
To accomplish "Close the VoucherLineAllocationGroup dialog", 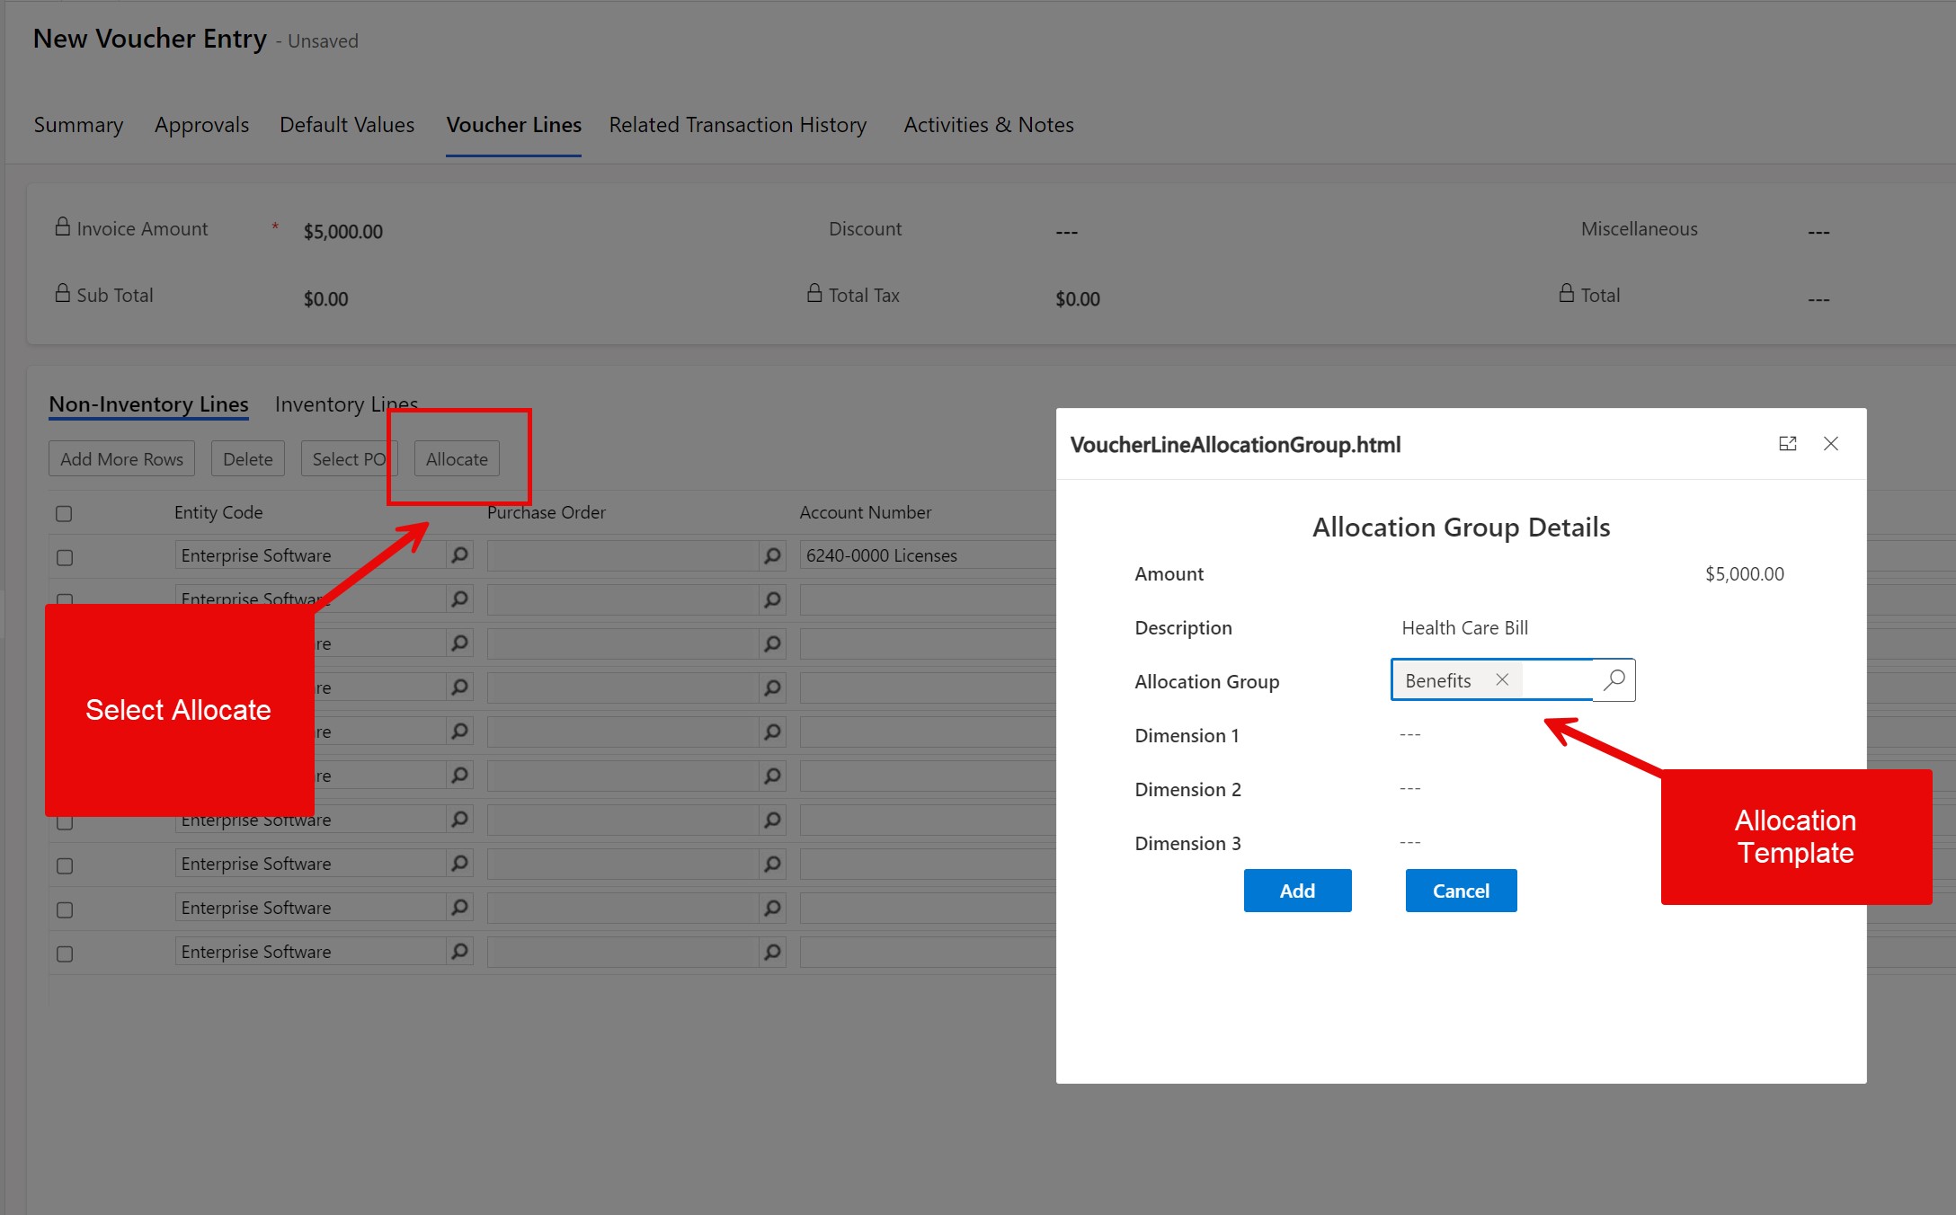I will coord(1831,443).
